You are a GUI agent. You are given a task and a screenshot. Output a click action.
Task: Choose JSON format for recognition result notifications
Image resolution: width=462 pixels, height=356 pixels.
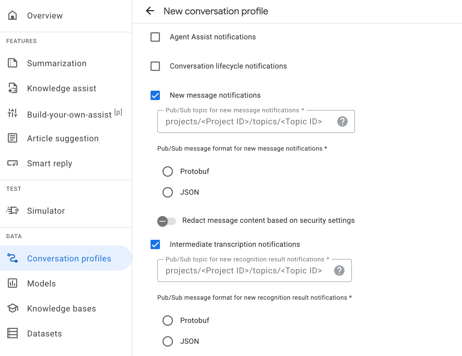point(168,341)
